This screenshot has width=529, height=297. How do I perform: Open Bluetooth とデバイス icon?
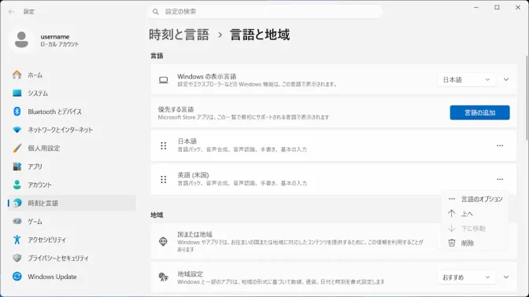click(17, 112)
